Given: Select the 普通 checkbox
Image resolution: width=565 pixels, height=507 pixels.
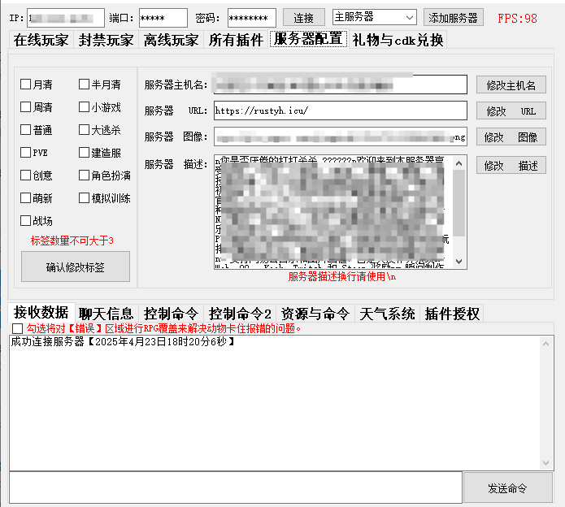Looking at the screenshot, I should [25, 130].
